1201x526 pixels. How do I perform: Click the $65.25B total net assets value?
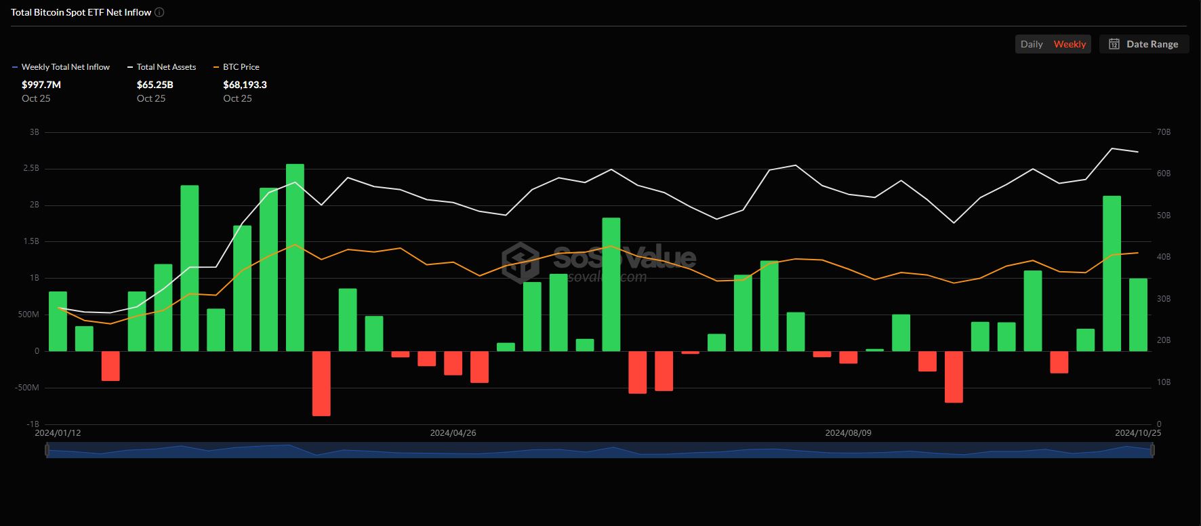[155, 85]
